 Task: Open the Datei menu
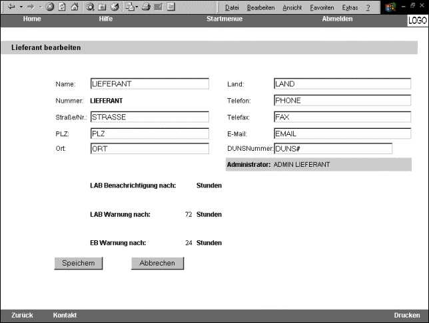pyautogui.click(x=232, y=8)
